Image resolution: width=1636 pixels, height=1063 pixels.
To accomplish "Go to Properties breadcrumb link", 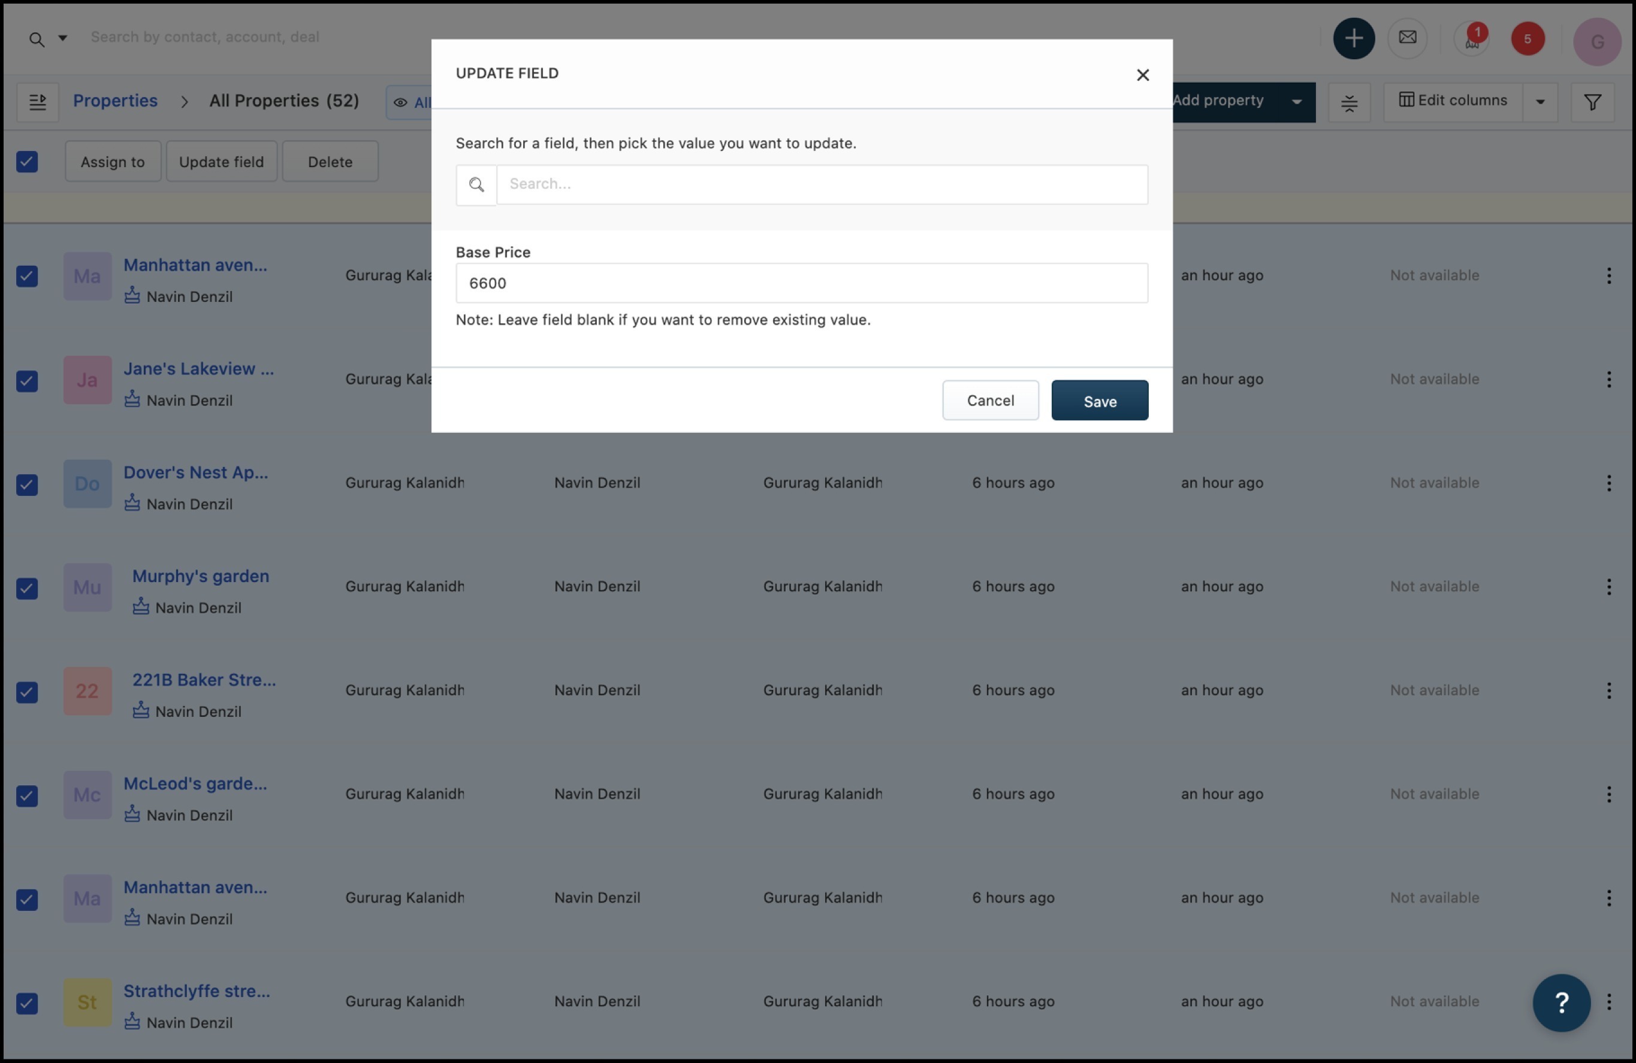I will pos(116,101).
